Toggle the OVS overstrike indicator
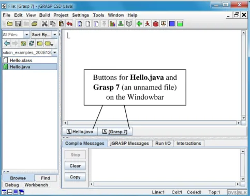The width and height of the screenshot is (250, 196). 232,192
